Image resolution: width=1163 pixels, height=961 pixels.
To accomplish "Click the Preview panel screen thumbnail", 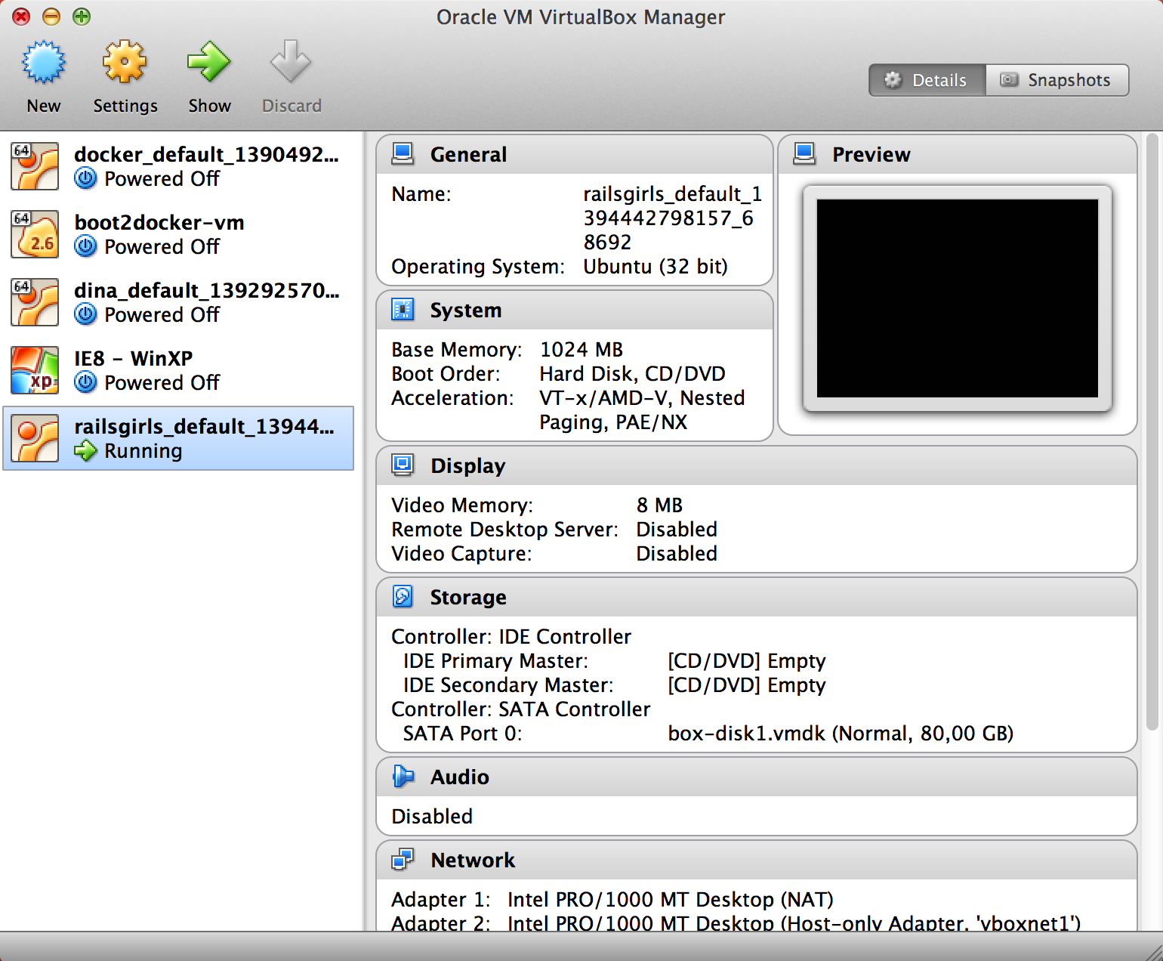I will point(956,298).
